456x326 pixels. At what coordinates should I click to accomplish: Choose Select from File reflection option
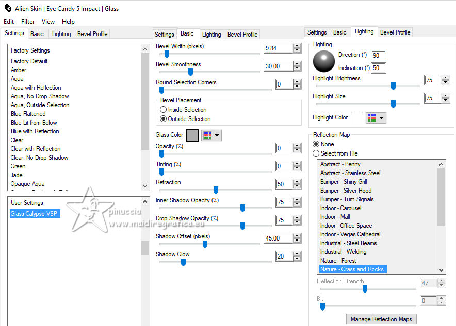click(x=316, y=153)
